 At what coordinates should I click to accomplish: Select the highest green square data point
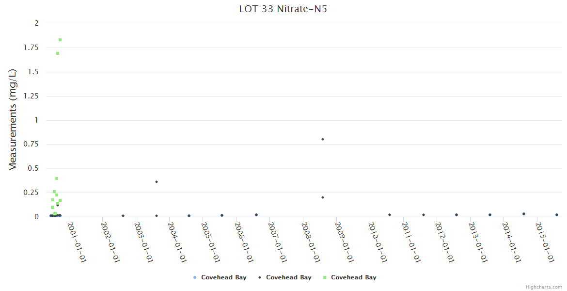60,40
